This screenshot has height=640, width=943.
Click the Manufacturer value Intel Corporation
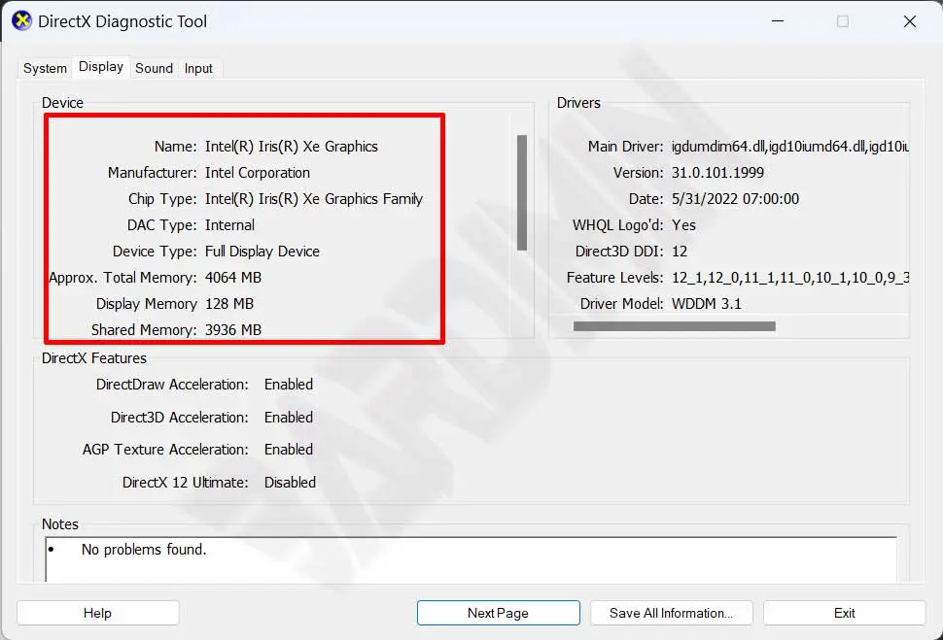point(258,173)
